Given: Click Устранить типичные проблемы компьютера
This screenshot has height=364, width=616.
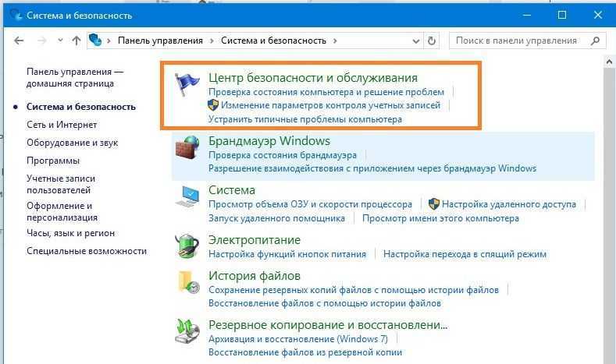Looking at the screenshot, I should [x=304, y=118].
